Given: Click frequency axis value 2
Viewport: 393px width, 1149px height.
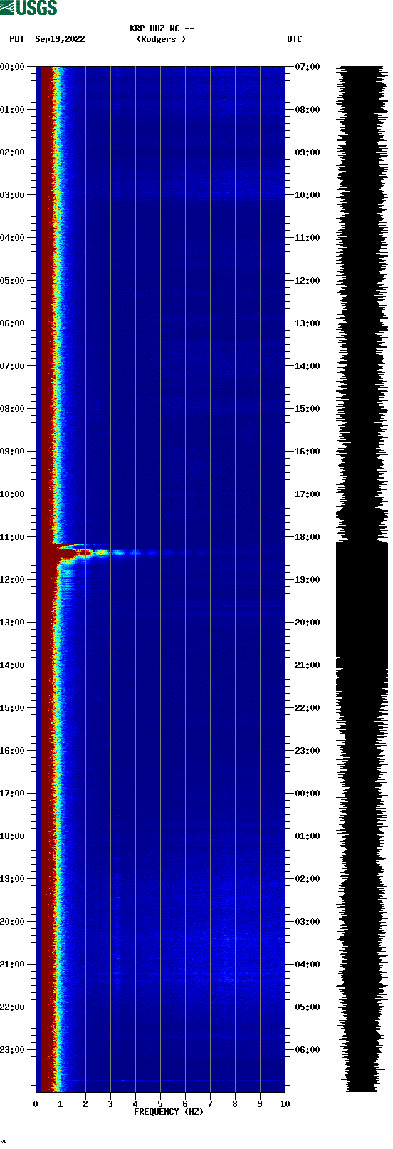Looking at the screenshot, I should point(85,1104).
